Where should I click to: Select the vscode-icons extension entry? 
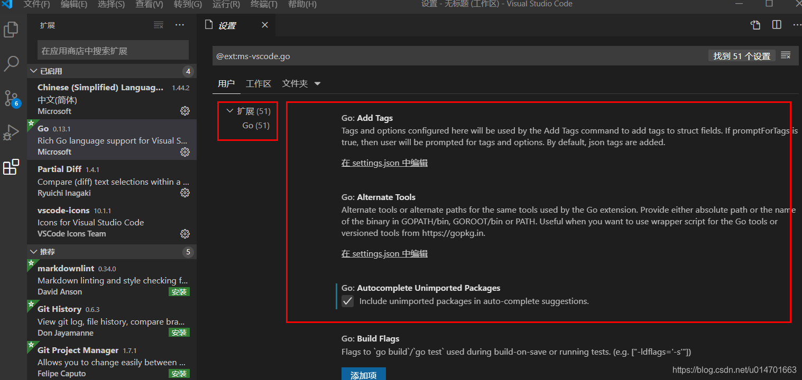click(x=112, y=221)
